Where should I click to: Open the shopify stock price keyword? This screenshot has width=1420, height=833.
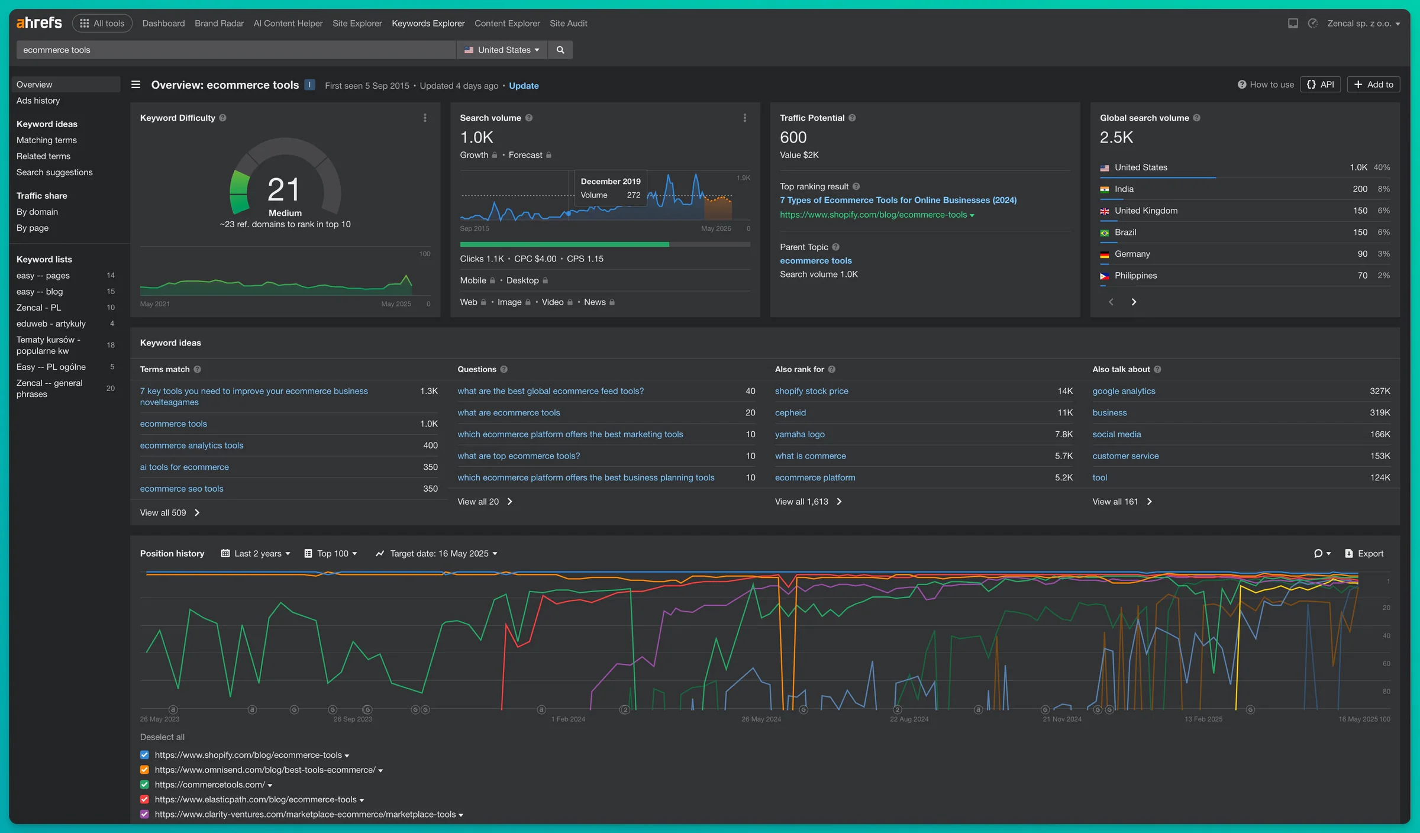[x=812, y=391]
